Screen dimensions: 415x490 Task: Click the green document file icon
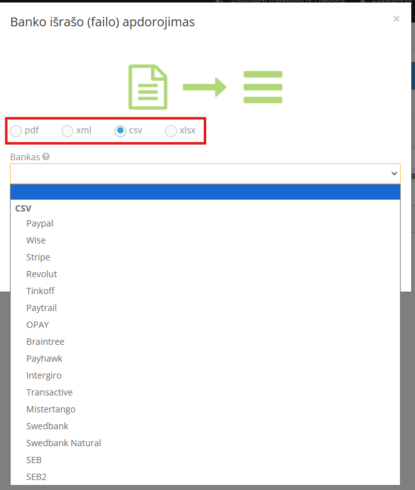pyautogui.click(x=148, y=87)
